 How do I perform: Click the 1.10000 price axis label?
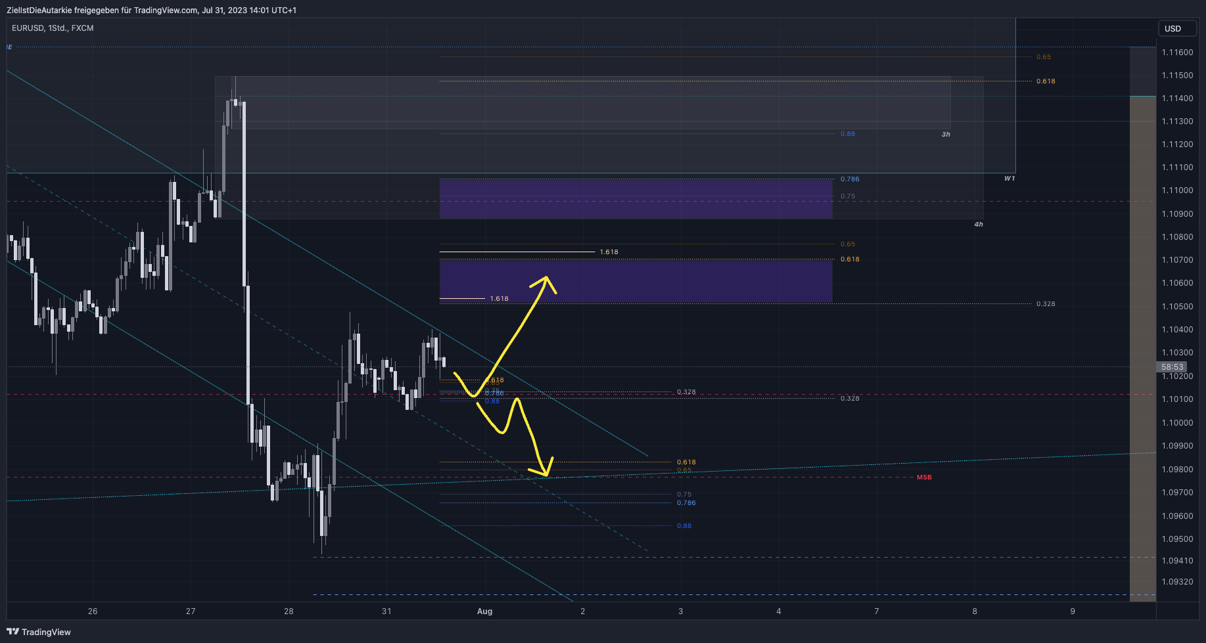(x=1177, y=423)
